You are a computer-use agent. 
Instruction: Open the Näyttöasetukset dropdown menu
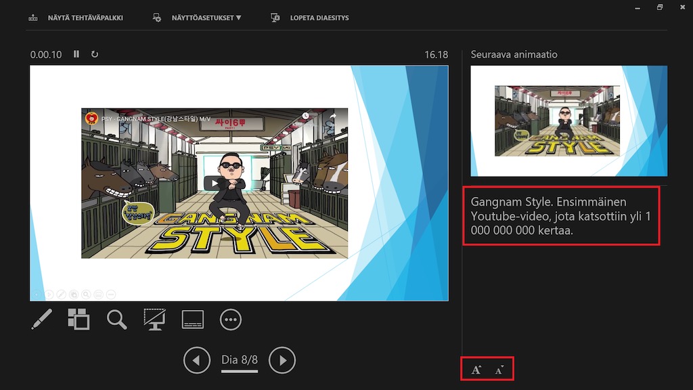206,18
